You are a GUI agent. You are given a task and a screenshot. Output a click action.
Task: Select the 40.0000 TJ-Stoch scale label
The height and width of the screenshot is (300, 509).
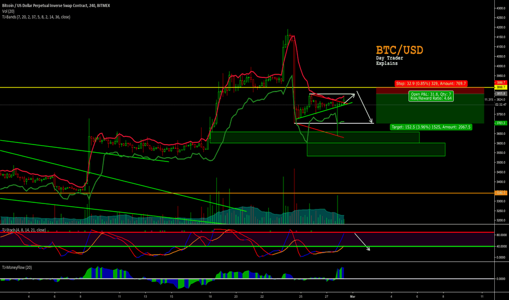coord(501,247)
